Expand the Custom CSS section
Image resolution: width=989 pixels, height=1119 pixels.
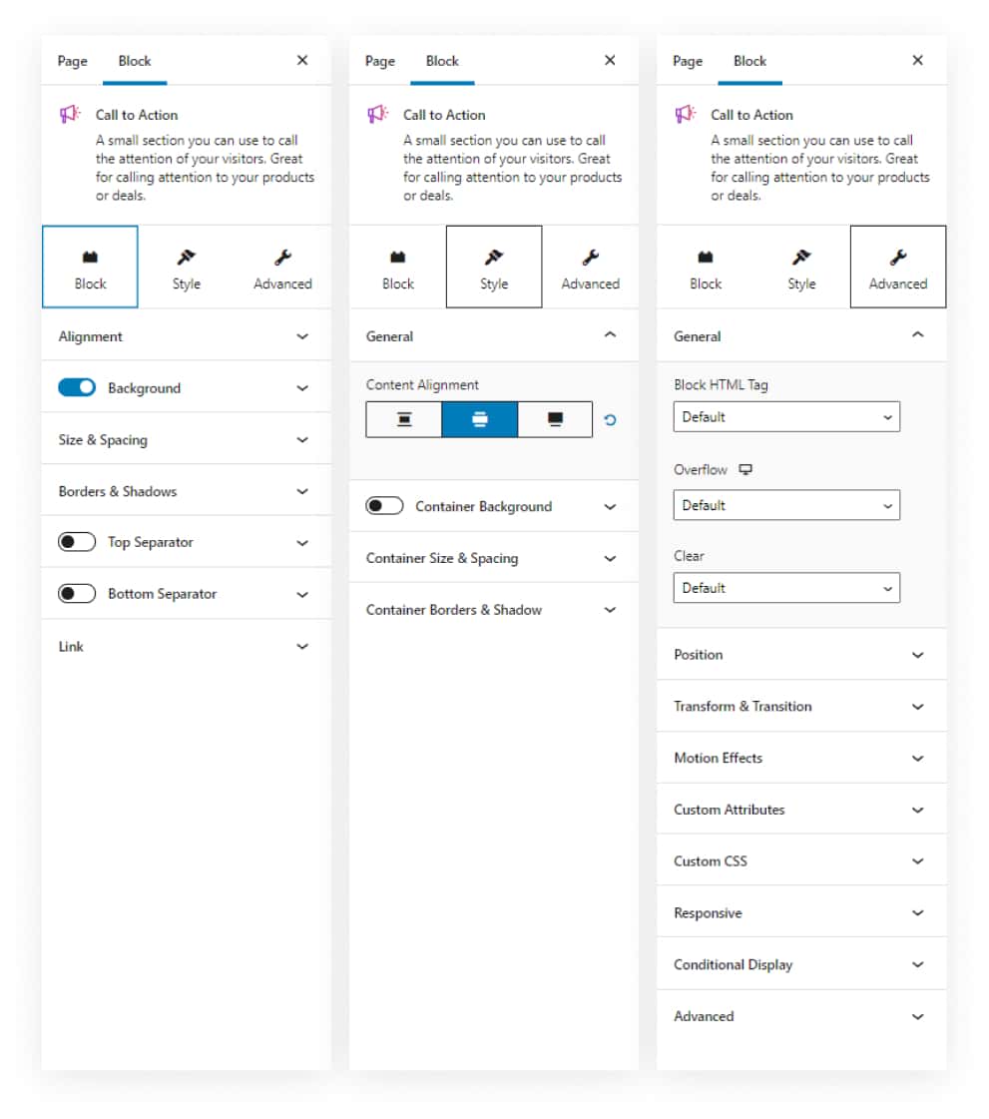(800, 860)
